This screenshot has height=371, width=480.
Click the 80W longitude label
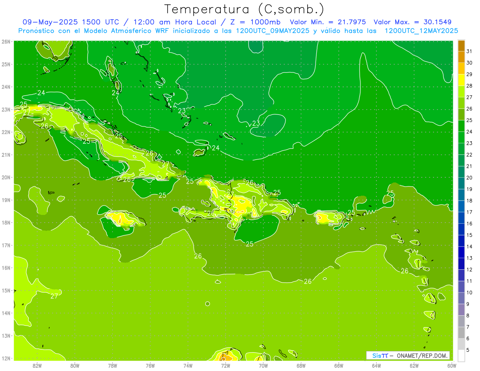coord(75,365)
